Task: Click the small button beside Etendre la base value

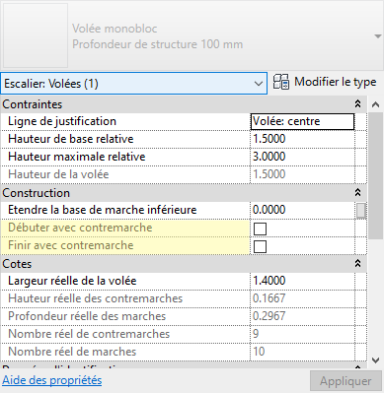Action: (x=361, y=210)
